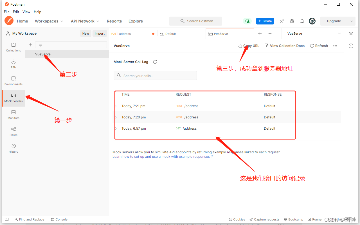Open the Console
The image size is (360, 225).
point(59,219)
